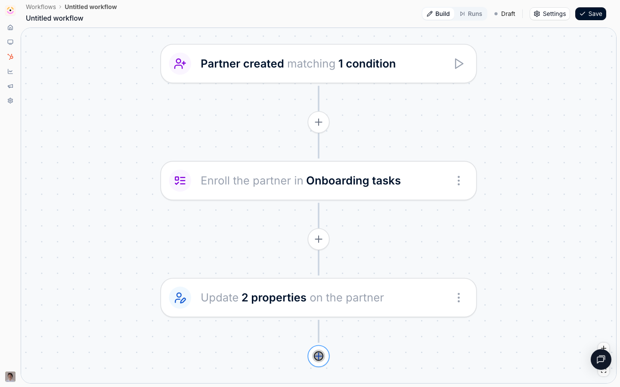The image size is (620, 387).
Task: Open the gear settings sidebar icon
Action: (10, 101)
